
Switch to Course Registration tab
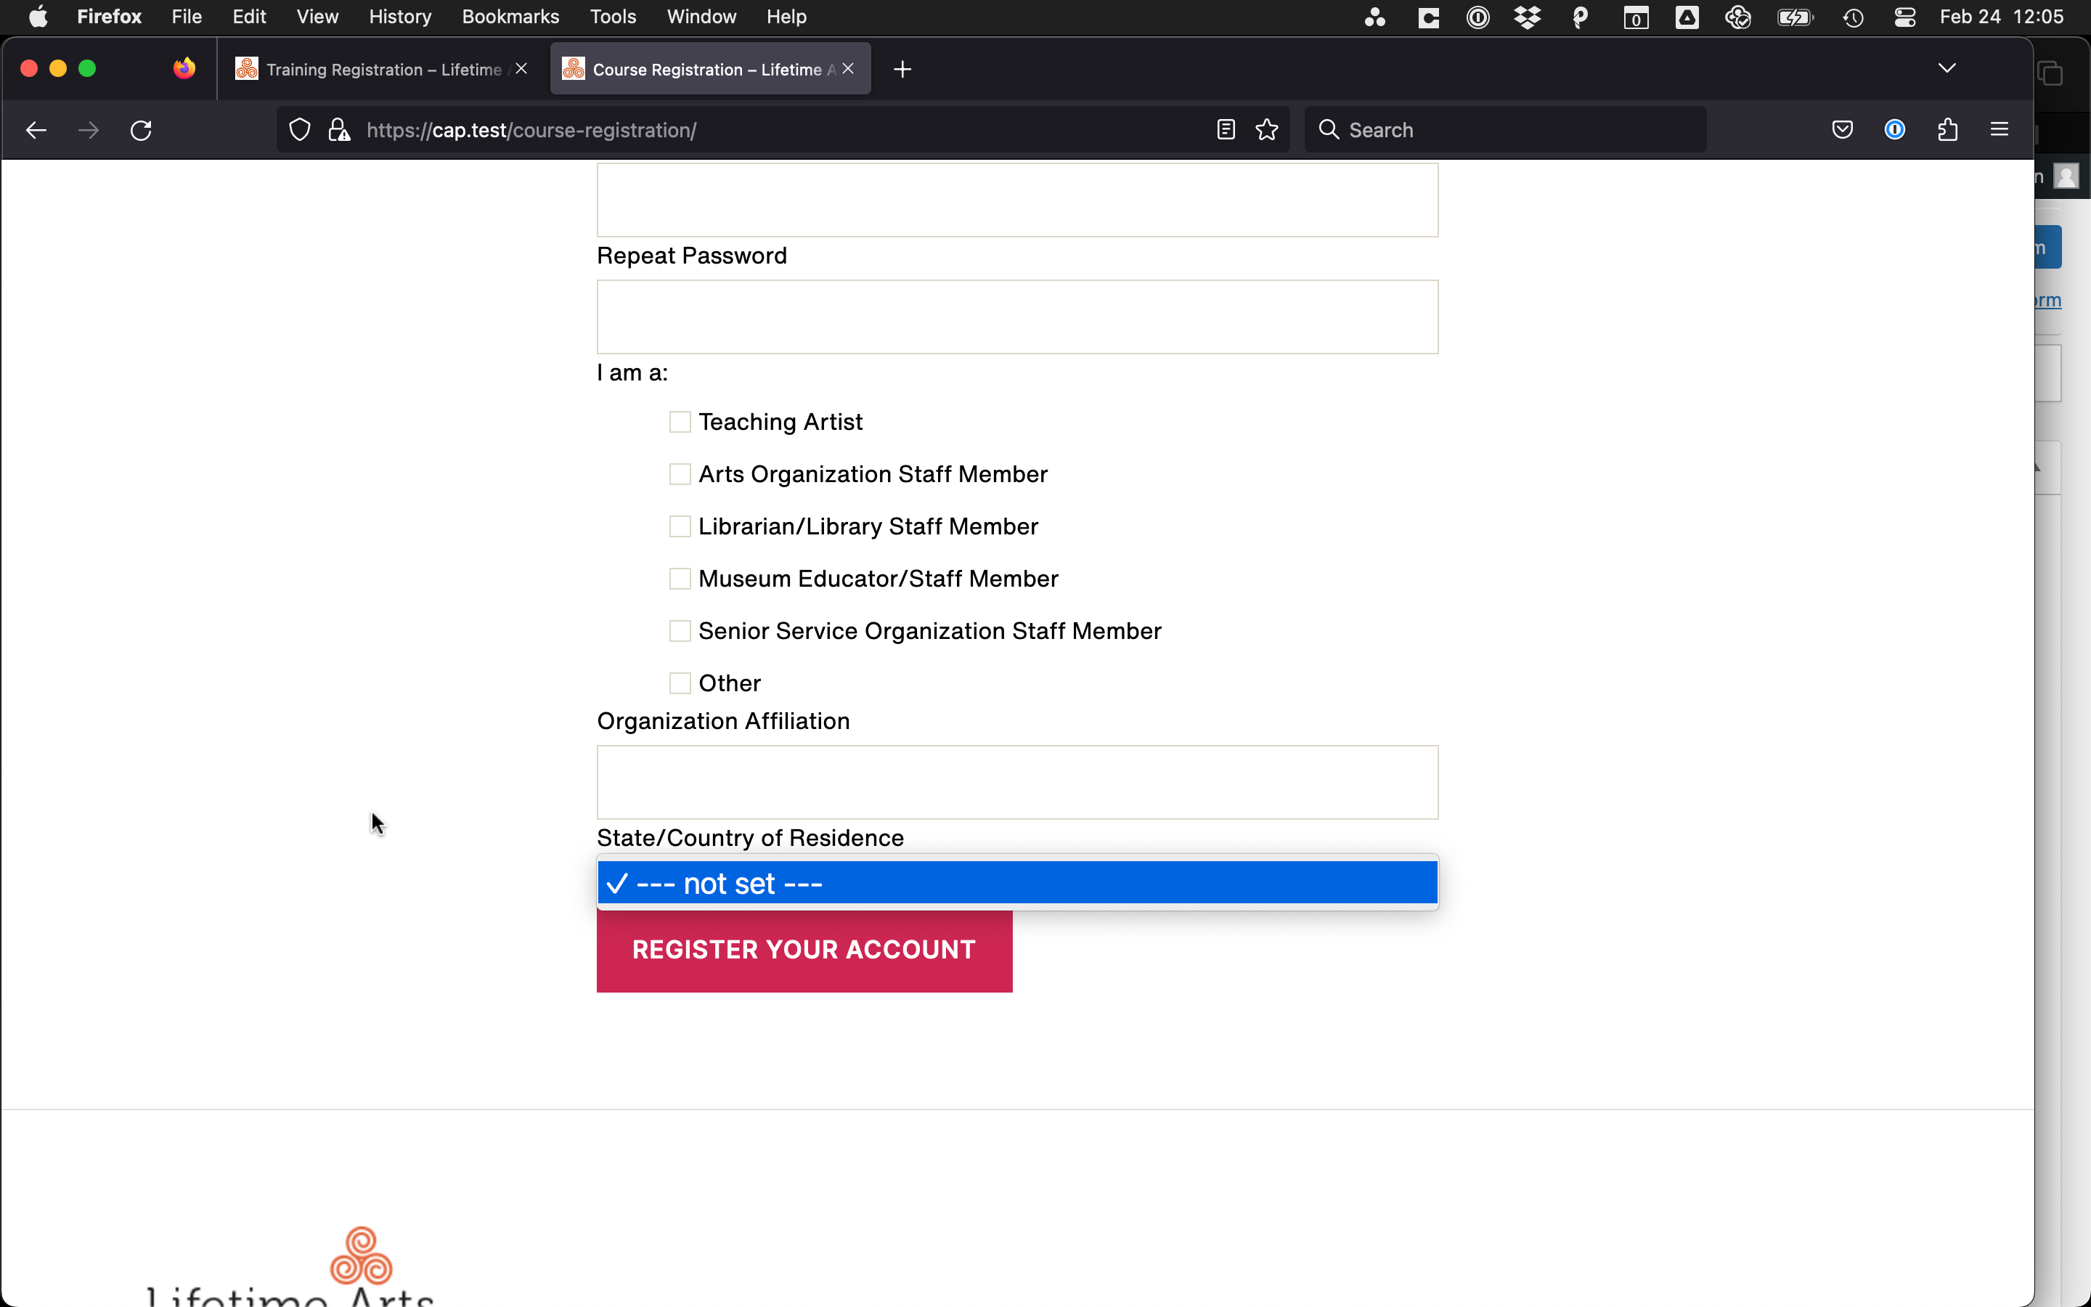tap(709, 69)
